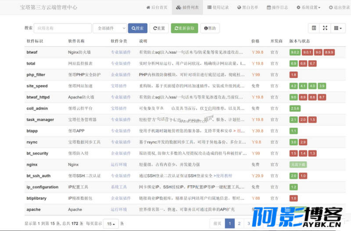The width and height of the screenshot is (351, 231).
Task: Open 企业版插件 category link for php_filter
Action: pyautogui.click(x=121, y=75)
